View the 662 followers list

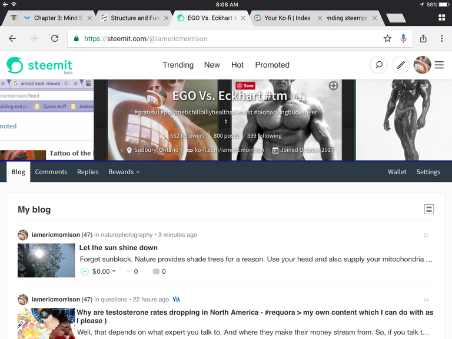coord(187,136)
